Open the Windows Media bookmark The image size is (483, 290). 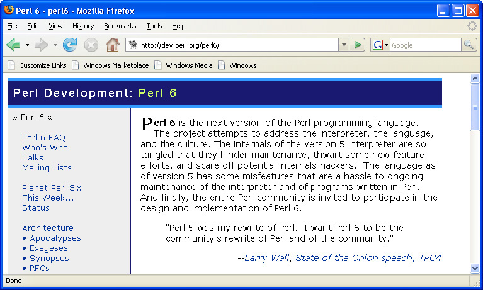189,65
